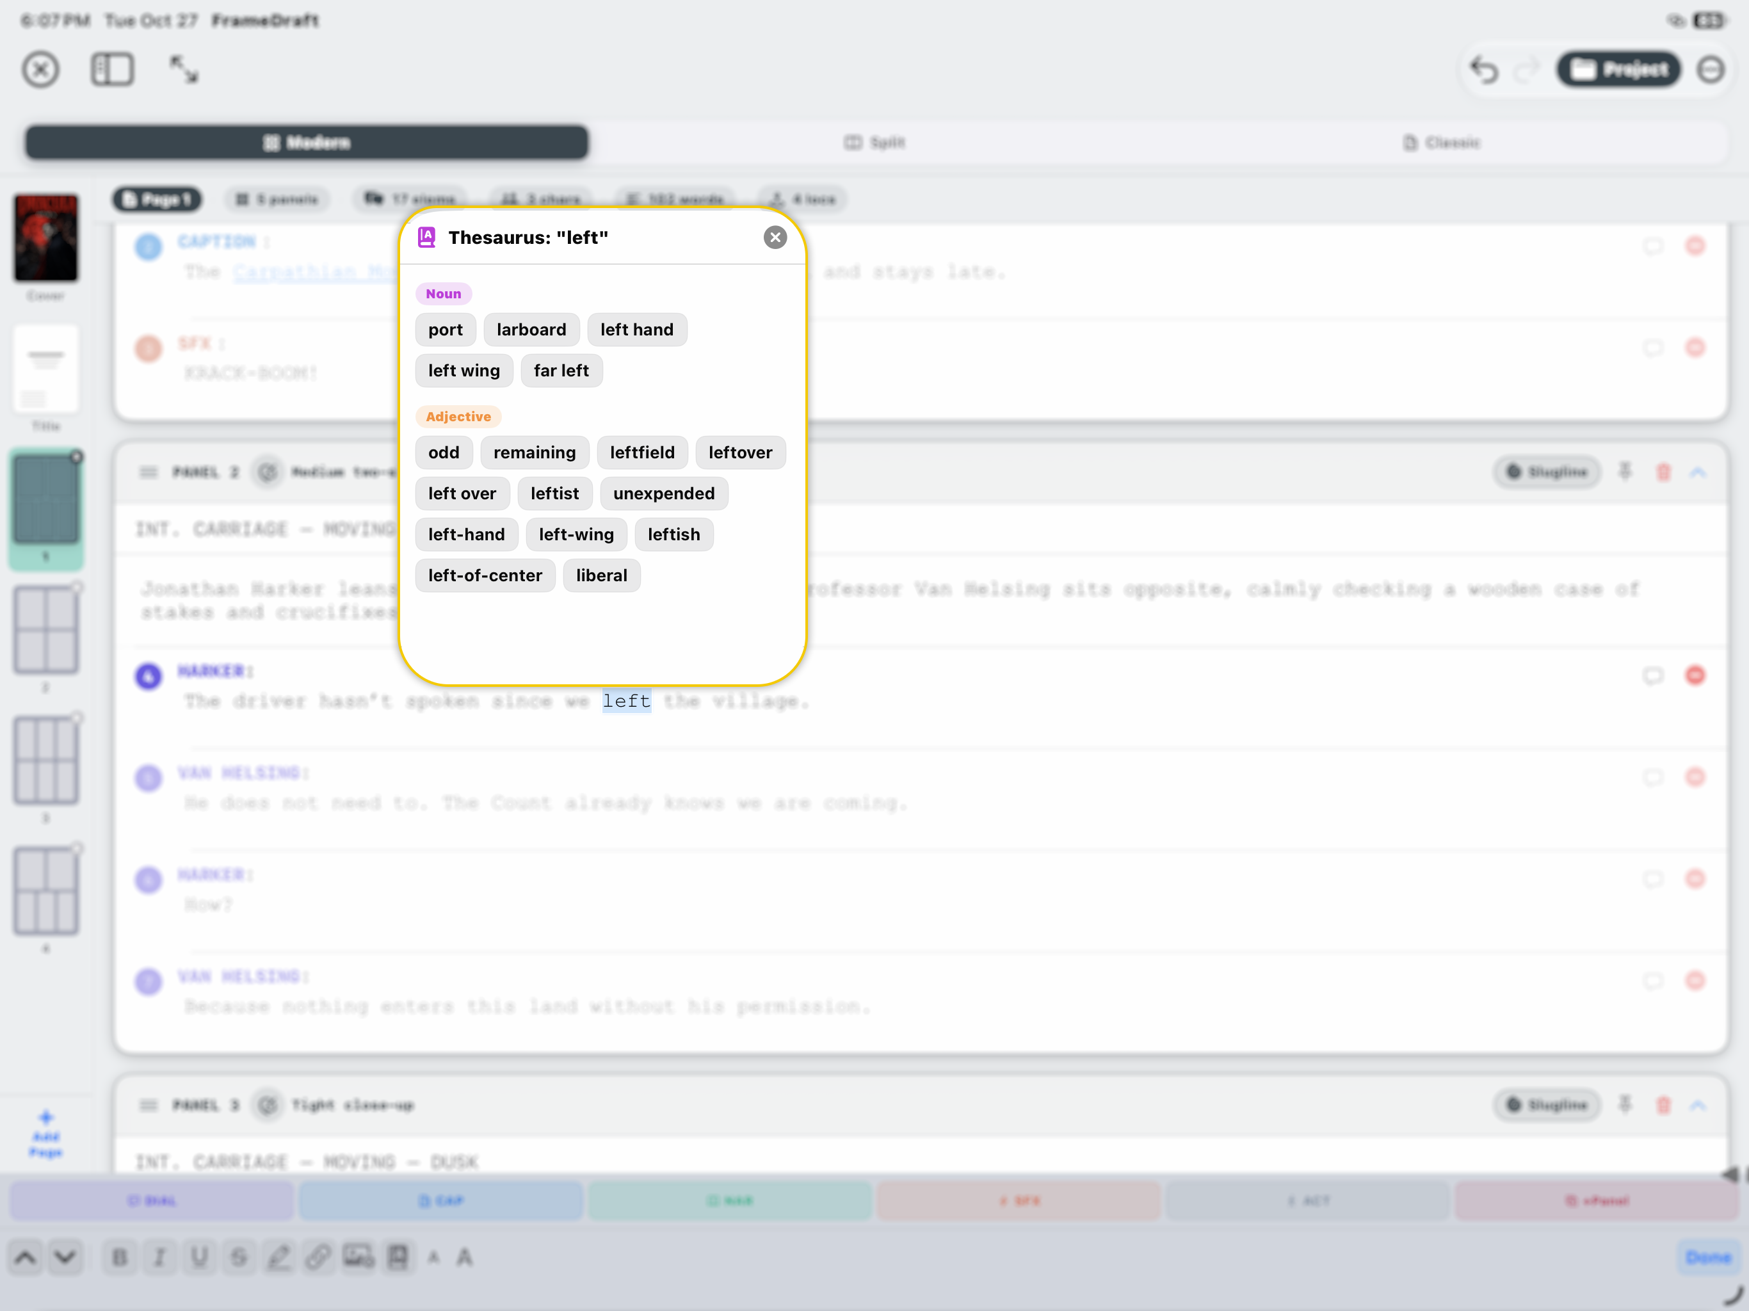
Task: Delete Panel 3 via trash icon
Action: pos(1663,1105)
